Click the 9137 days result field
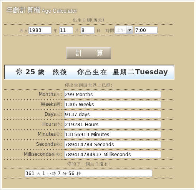Image resolution: width=196 pixels, height=190 pixels. (x=113, y=115)
